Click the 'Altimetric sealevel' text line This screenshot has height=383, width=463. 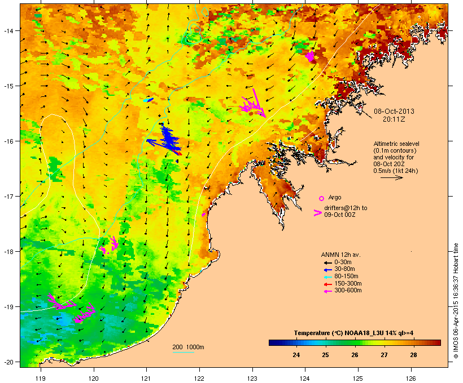tap(396, 144)
